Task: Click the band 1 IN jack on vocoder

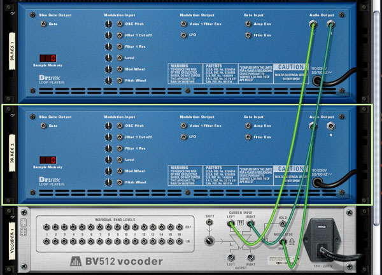Action: [x=46, y=241]
